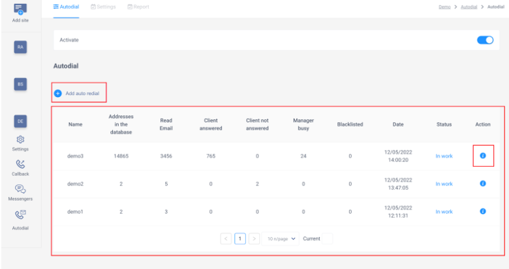This screenshot has height=269, width=509.
Task: Expand the 10 n/page dropdown
Action: (x=281, y=238)
